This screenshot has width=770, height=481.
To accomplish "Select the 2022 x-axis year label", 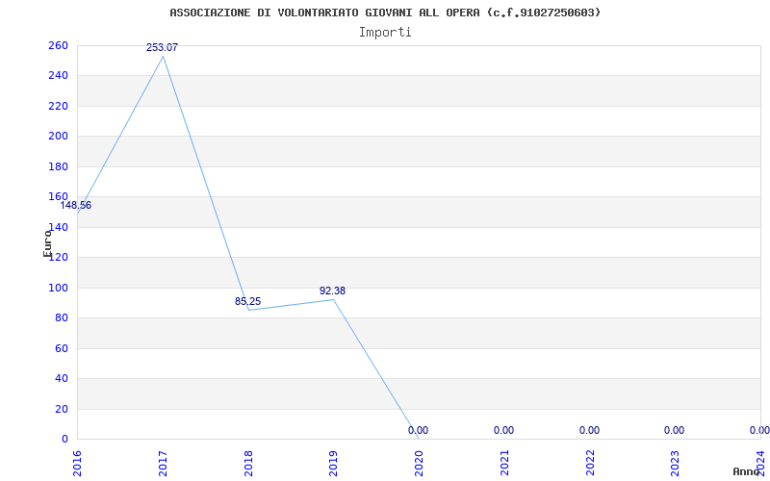I will [590, 464].
